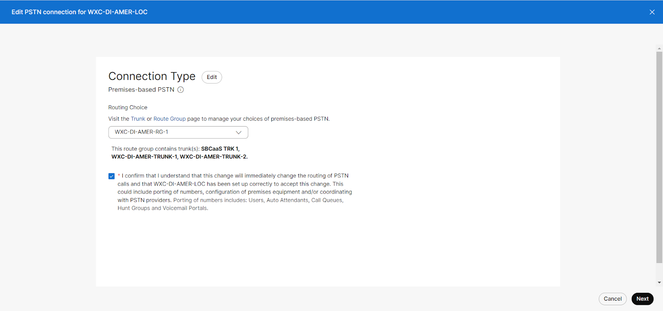Click the Edit button next to Connection Type
The image size is (663, 311).
tap(212, 77)
